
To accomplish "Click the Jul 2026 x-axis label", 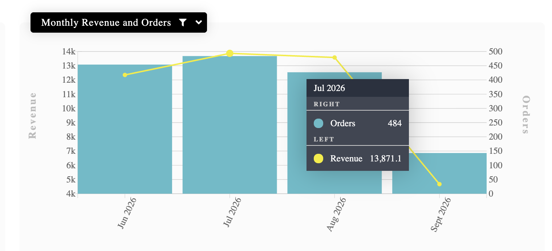I will pyautogui.click(x=232, y=213).
